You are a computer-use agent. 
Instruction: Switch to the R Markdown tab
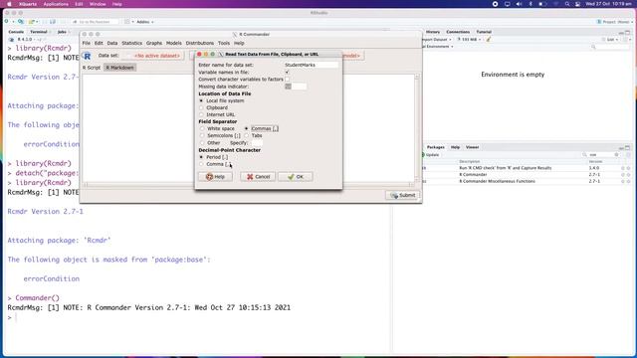click(x=119, y=68)
